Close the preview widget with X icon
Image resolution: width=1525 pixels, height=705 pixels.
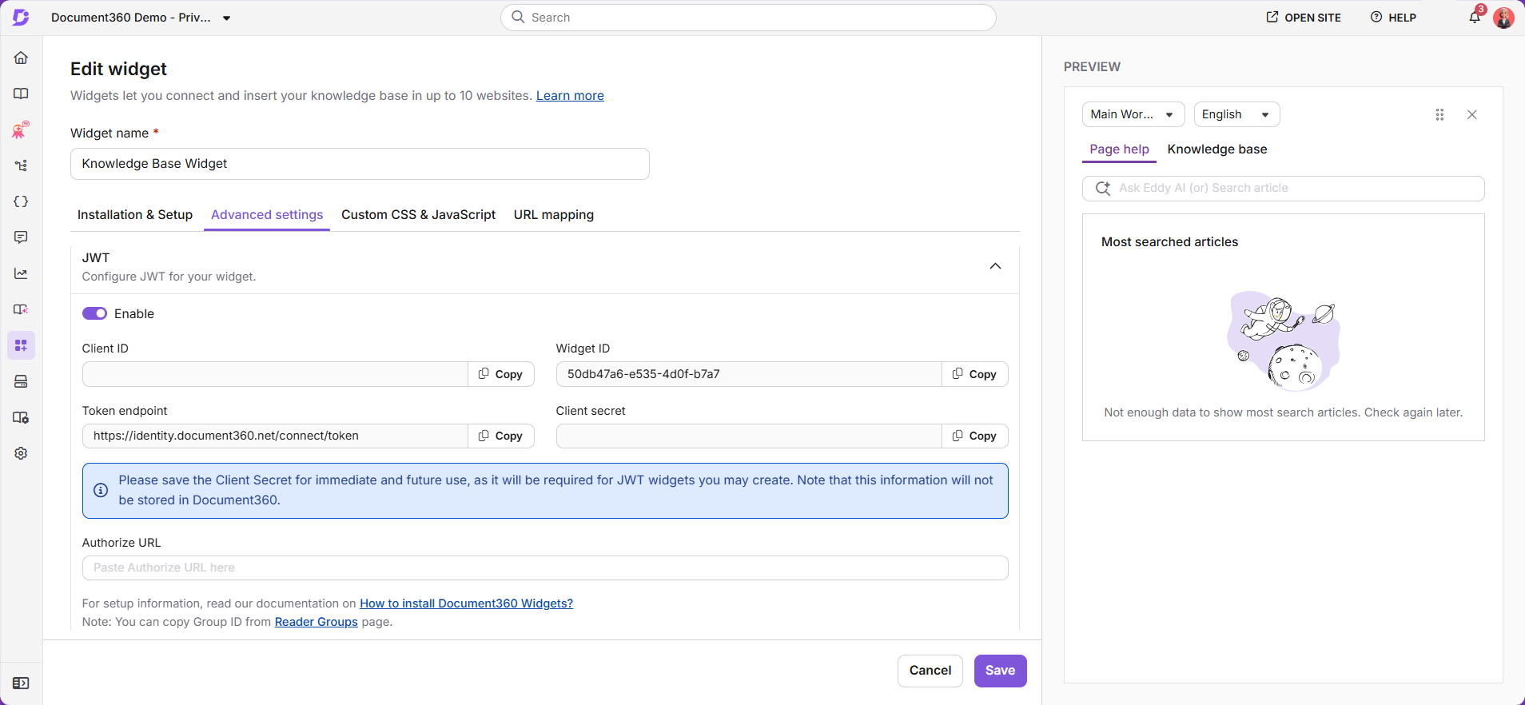tap(1472, 114)
